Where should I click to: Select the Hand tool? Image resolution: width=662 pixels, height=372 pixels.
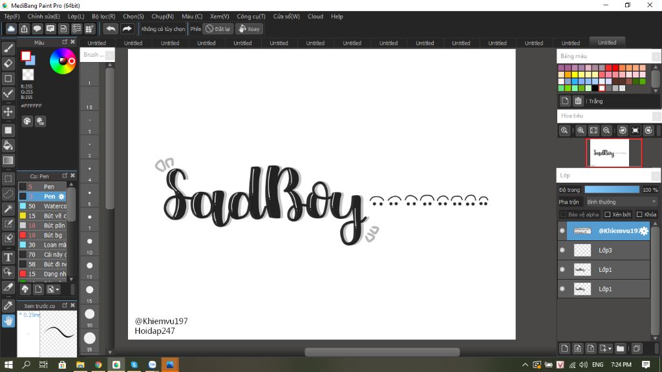click(x=8, y=321)
